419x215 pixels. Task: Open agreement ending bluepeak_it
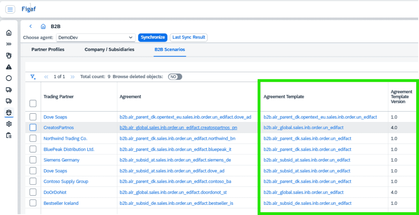pos(175,149)
